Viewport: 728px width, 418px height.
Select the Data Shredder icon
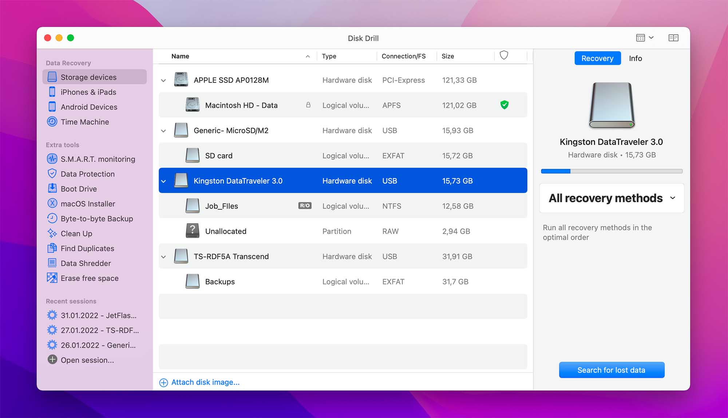52,263
